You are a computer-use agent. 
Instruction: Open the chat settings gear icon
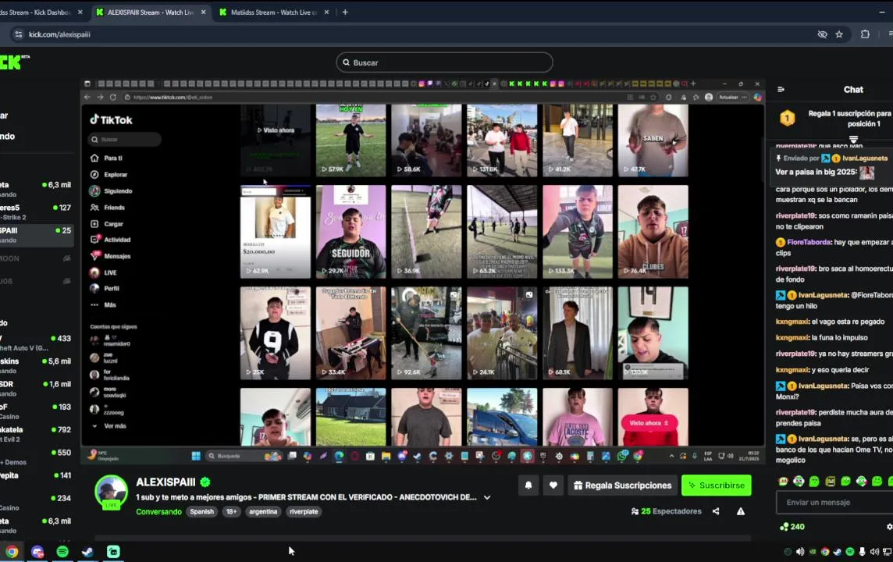pyautogui.click(x=889, y=527)
